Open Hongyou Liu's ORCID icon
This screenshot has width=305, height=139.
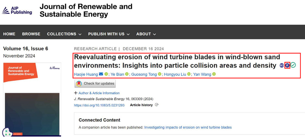point(189,74)
